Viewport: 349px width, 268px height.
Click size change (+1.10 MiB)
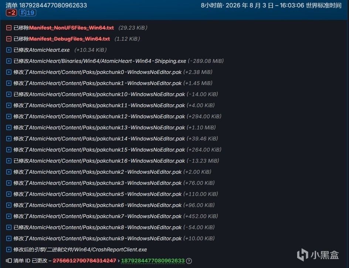[201, 128]
